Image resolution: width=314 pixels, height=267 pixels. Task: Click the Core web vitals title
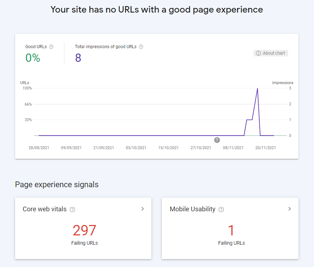45,209
